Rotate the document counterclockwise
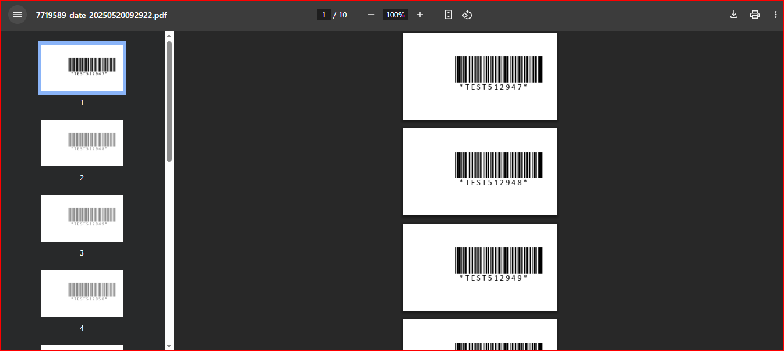This screenshot has height=351, width=784. (x=467, y=15)
